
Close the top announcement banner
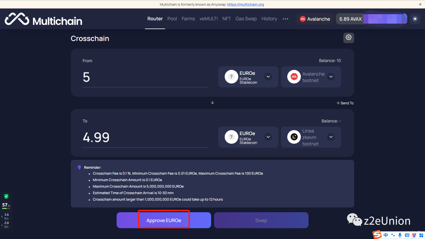pos(420,4)
